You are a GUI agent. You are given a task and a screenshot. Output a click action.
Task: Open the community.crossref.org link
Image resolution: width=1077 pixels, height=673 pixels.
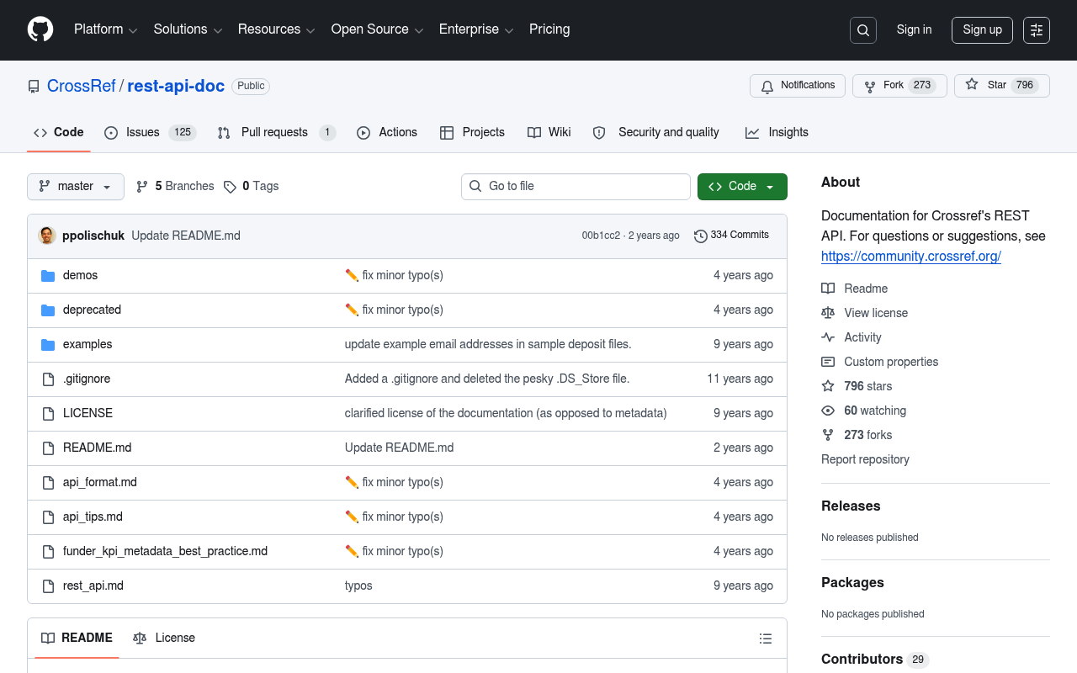[911, 257]
